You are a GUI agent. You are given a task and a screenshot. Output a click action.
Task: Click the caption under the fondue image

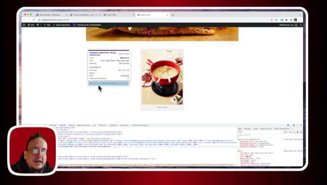click(162, 107)
